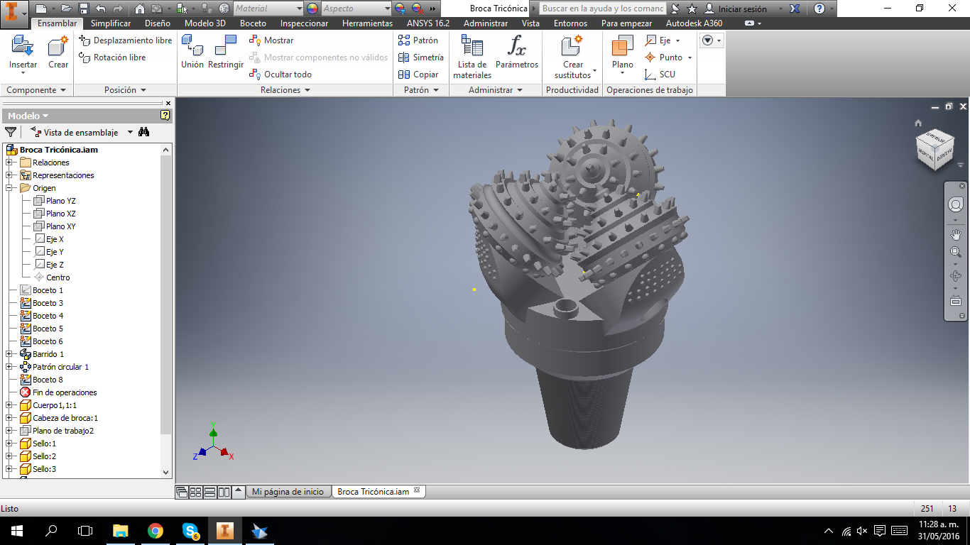Open the Aspecto appearance dropdown
The height and width of the screenshot is (545, 970).
[356, 9]
